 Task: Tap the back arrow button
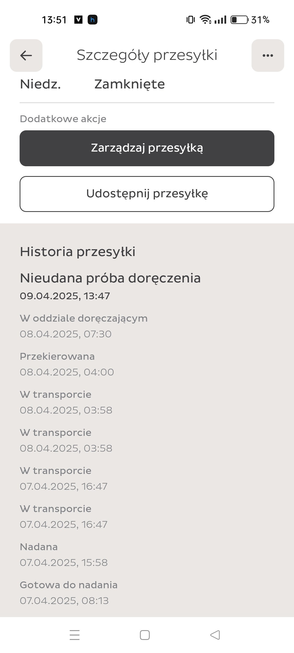26,56
